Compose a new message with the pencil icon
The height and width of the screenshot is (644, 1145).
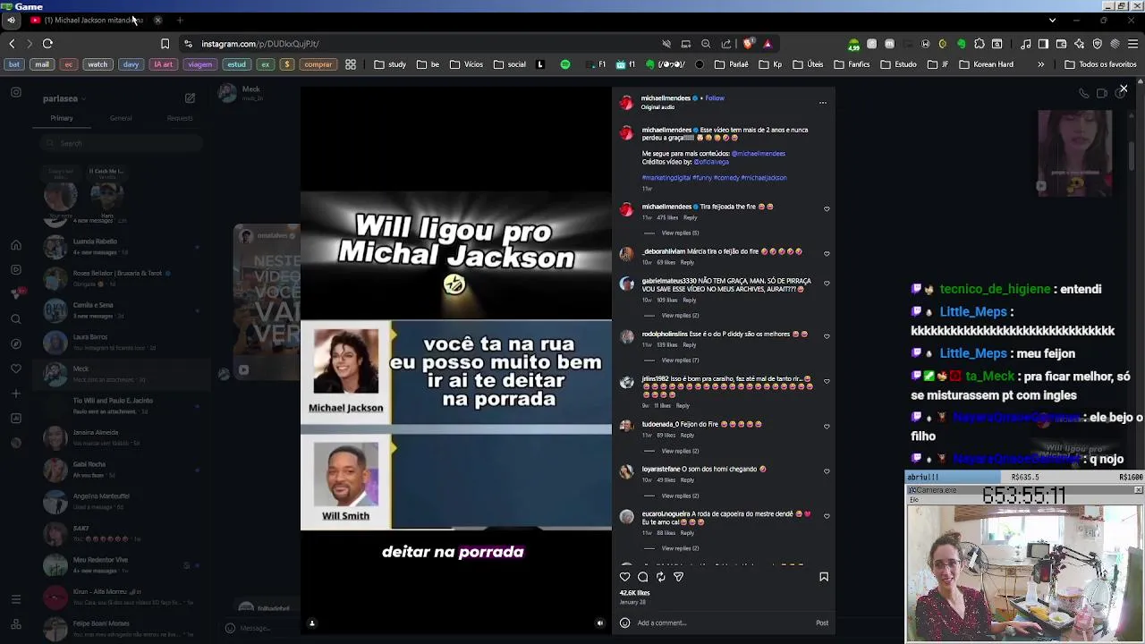[x=190, y=98]
